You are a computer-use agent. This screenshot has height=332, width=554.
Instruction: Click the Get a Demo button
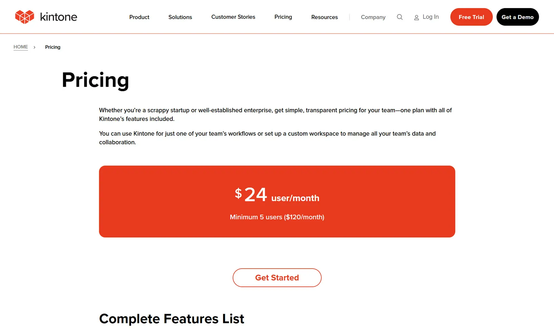(517, 17)
